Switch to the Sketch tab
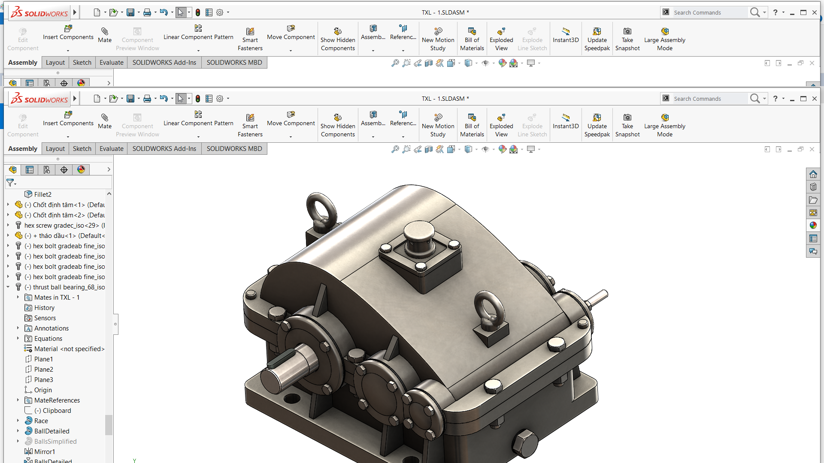 82,148
